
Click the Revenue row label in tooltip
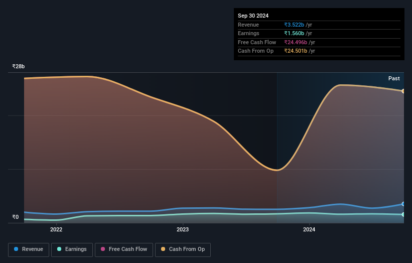[x=248, y=25]
